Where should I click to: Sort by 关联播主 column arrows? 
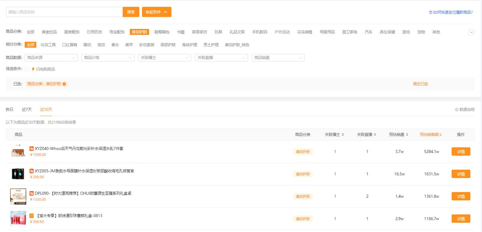(343, 134)
